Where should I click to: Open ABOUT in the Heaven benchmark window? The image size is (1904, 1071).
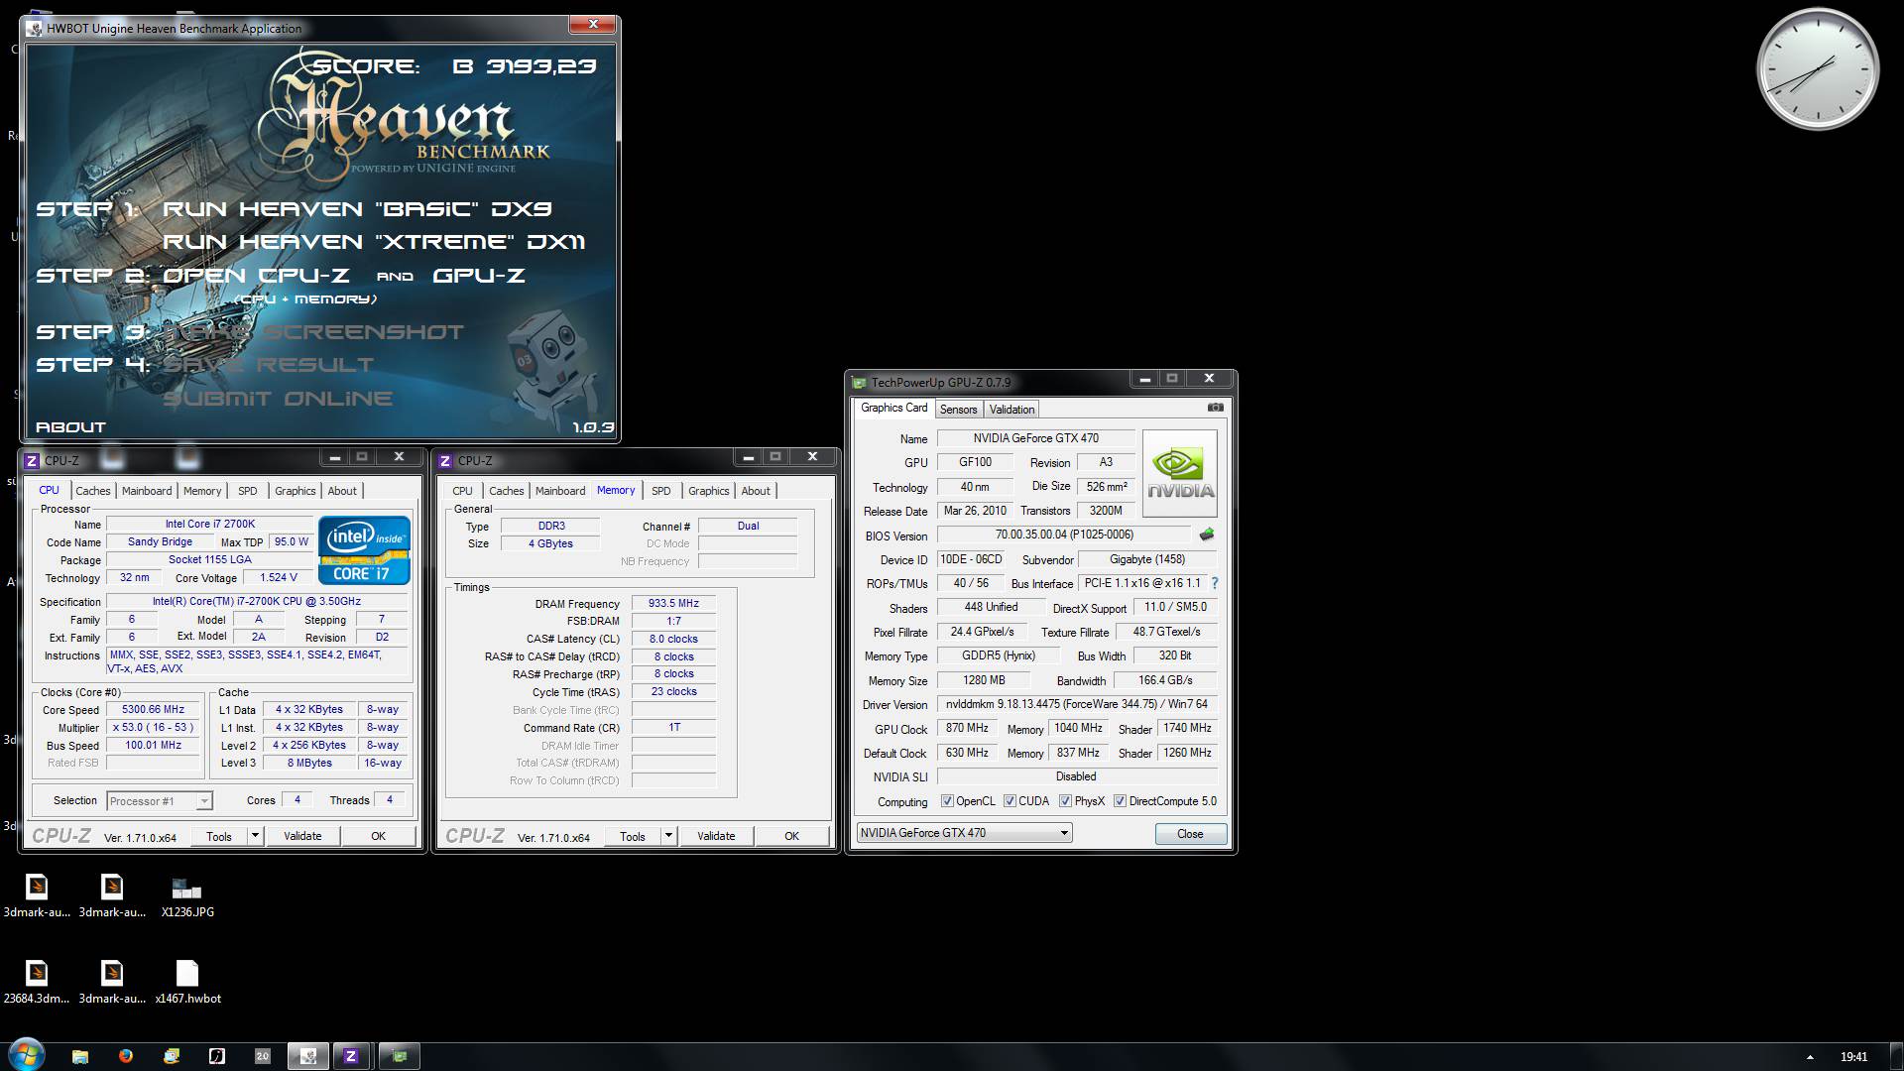point(70,427)
